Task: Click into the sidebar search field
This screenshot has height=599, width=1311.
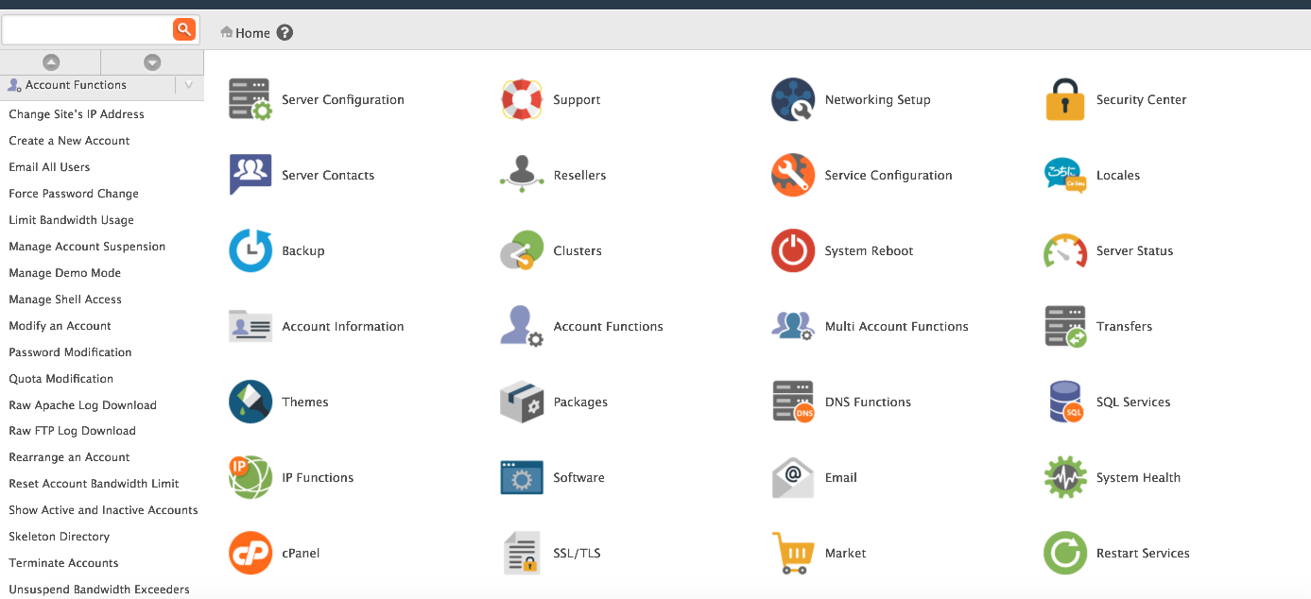Action: tap(87, 29)
